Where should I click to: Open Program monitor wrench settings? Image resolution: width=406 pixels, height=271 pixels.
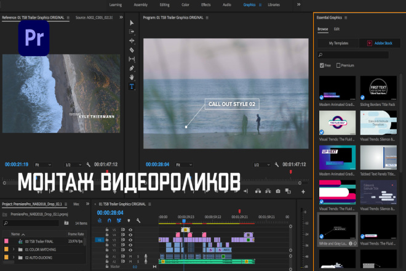click(x=277, y=164)
